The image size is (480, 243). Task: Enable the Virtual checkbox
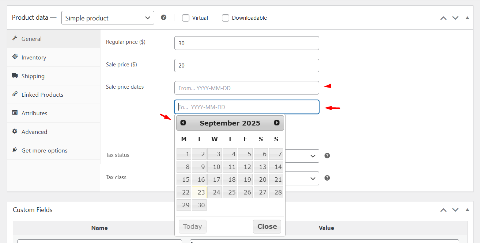coord(186,18)
